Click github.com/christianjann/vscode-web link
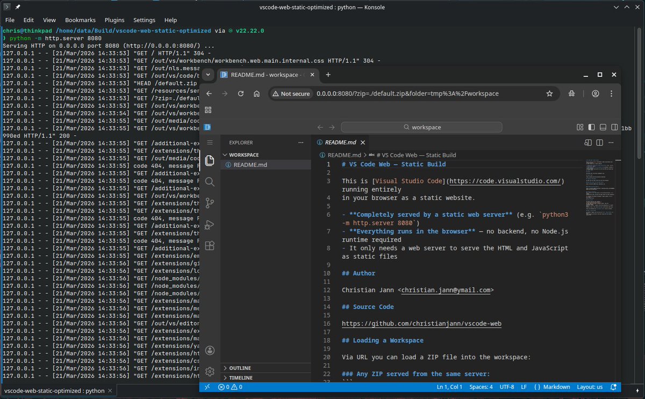This screenshot has width=645, height=399. point(421,324)
